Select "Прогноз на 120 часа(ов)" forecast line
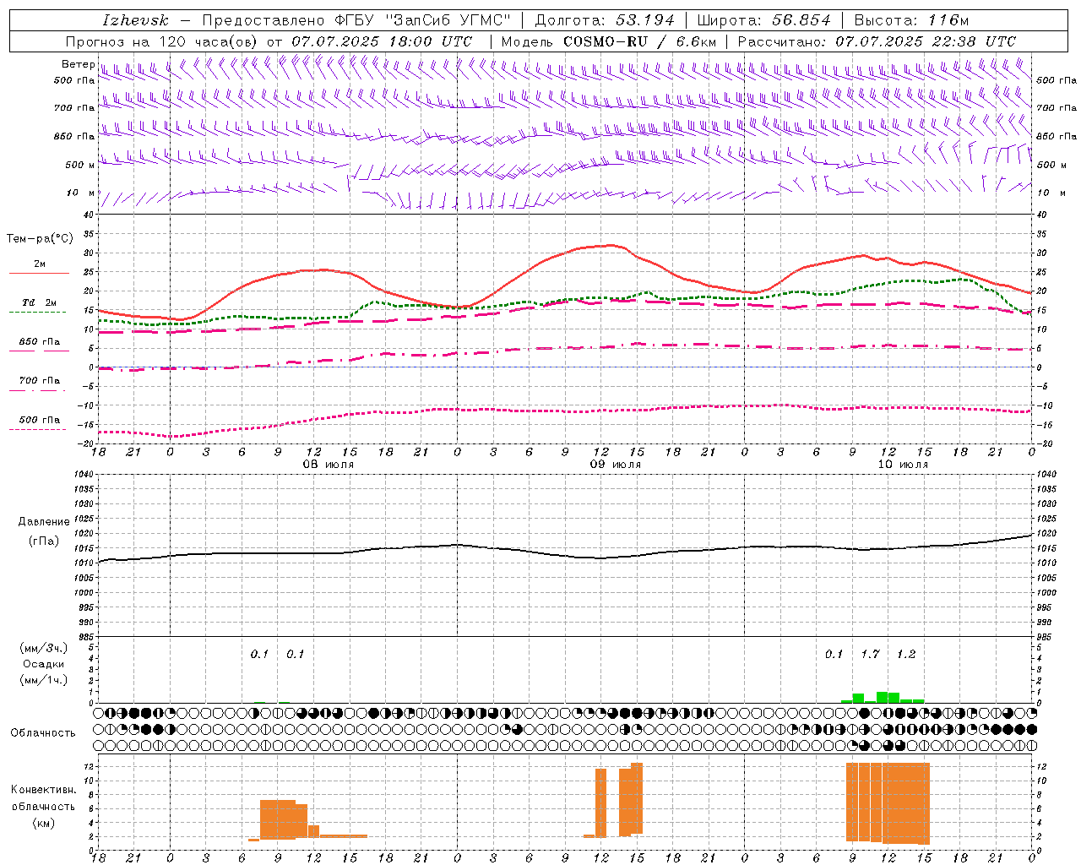The image size is (1081, 865). point(163,41)
